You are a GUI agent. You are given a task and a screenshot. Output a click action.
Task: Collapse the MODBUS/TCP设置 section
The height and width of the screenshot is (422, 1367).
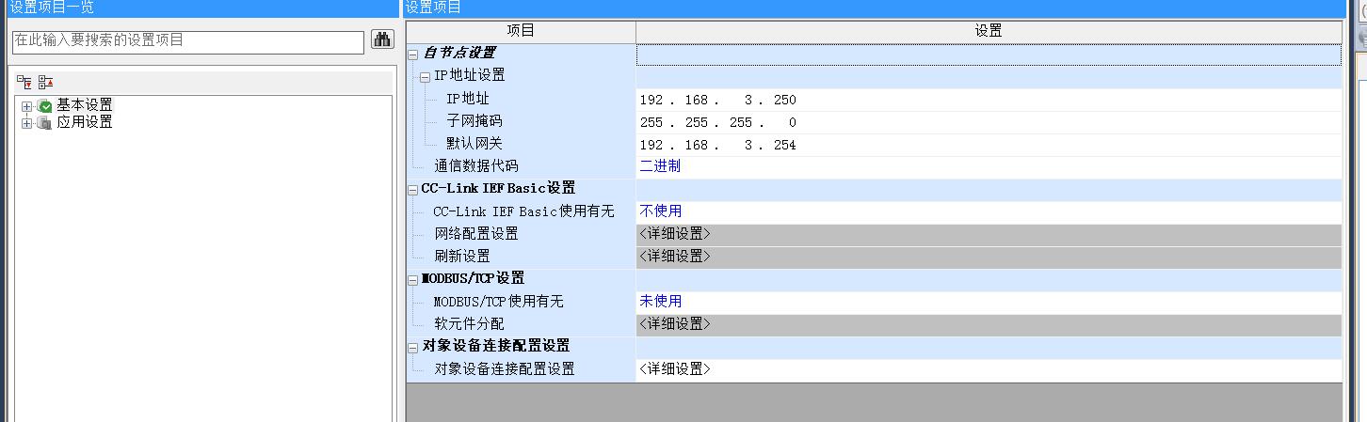(412, 279)
